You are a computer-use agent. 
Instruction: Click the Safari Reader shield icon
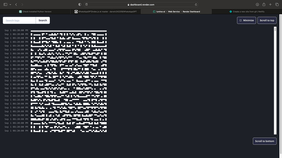(80, 4)
